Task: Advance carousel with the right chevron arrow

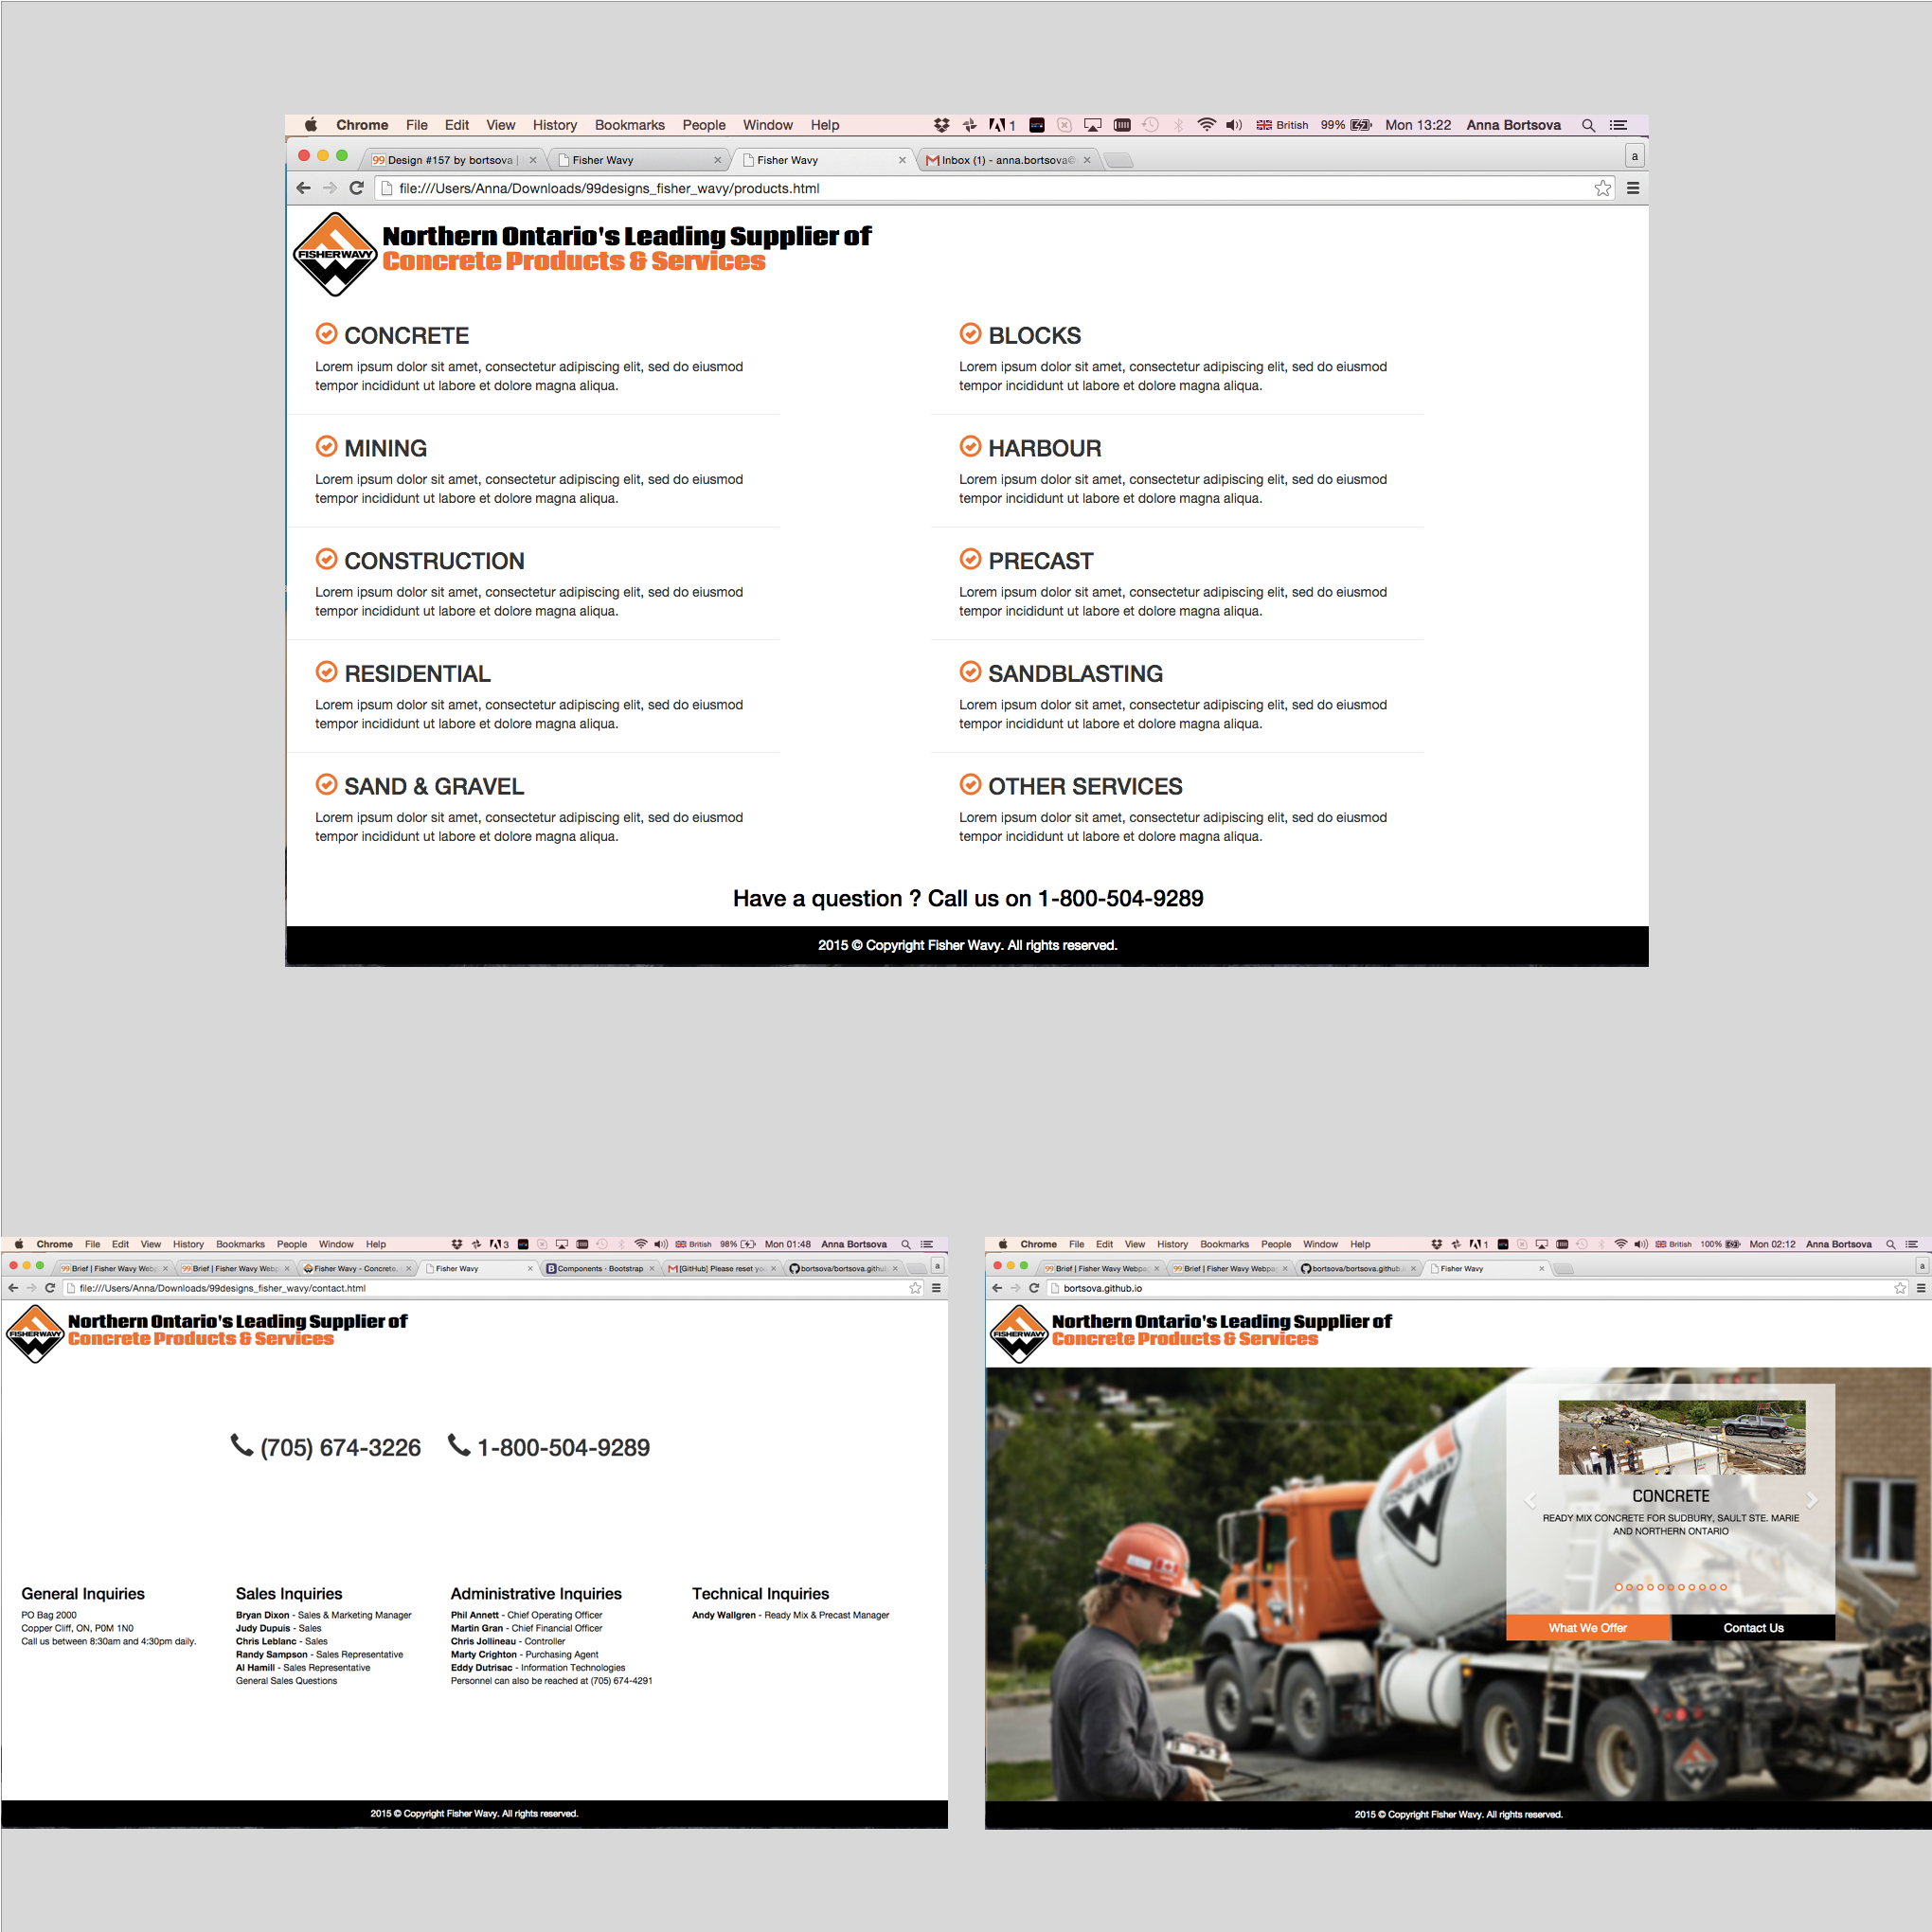Action: [x=1811, y=1500]
